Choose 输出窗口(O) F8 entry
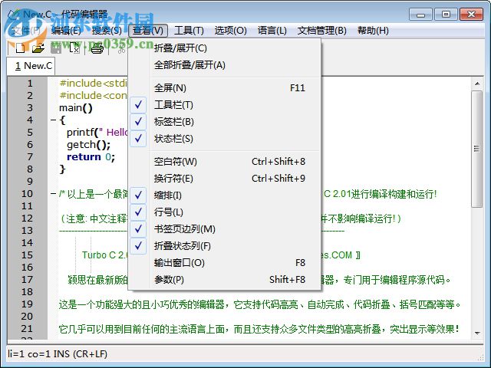Image resolution: width=491 pixels, height=368 pixels. 224,263
